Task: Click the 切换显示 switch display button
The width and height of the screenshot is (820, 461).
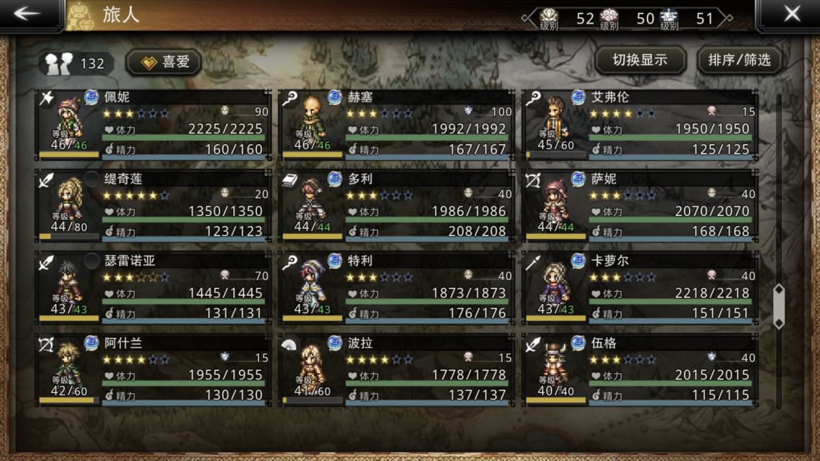Action: 640,61
